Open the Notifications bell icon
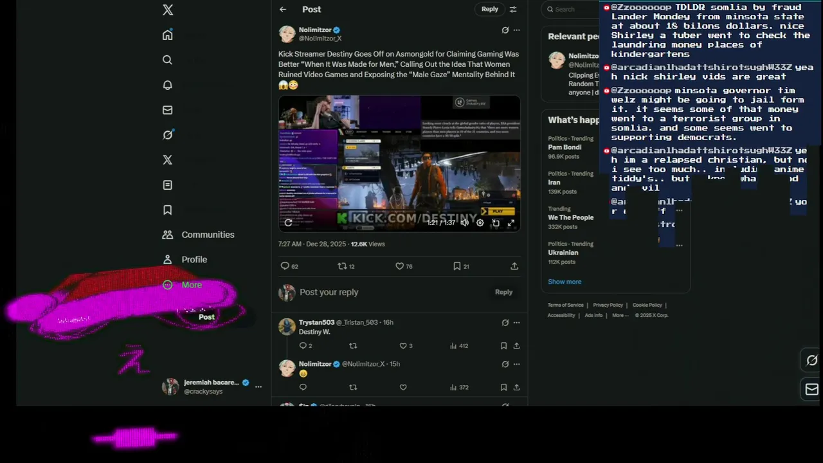This screenshot has height=463, width=823. coord(168,85)
